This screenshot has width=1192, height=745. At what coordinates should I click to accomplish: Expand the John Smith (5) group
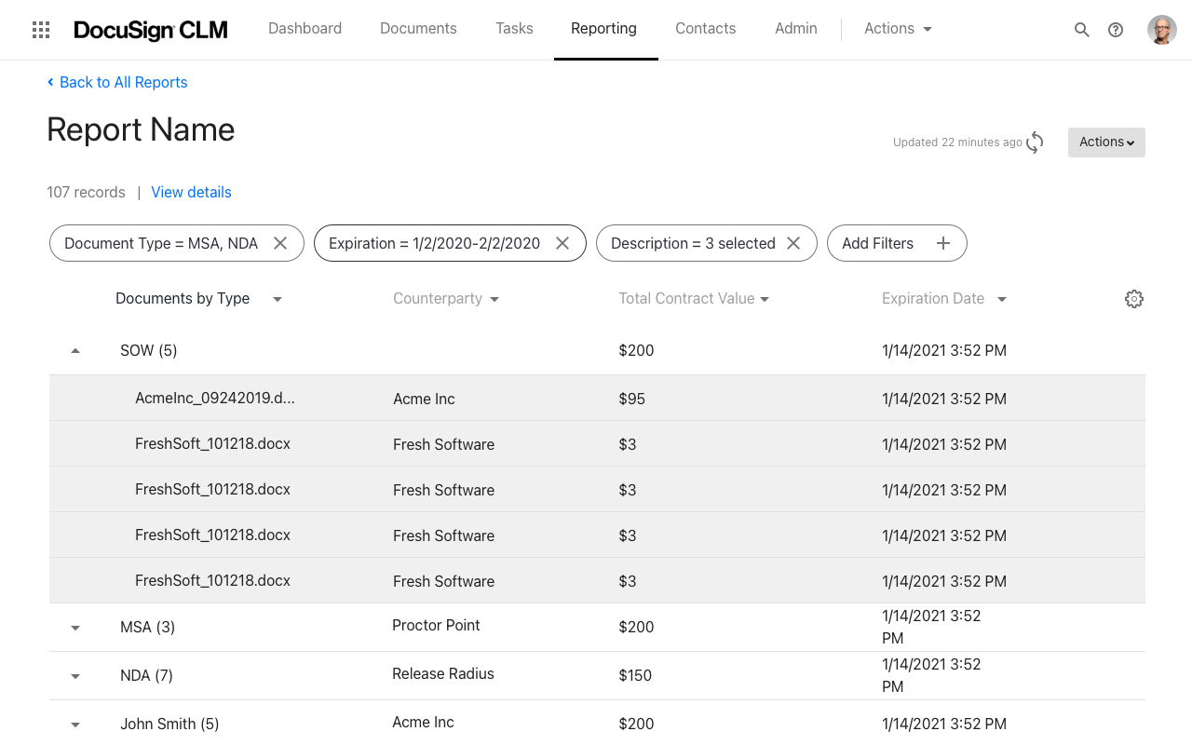tap(75, 725)
